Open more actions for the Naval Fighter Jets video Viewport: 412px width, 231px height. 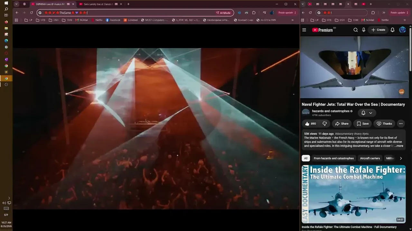coord(401,124)
